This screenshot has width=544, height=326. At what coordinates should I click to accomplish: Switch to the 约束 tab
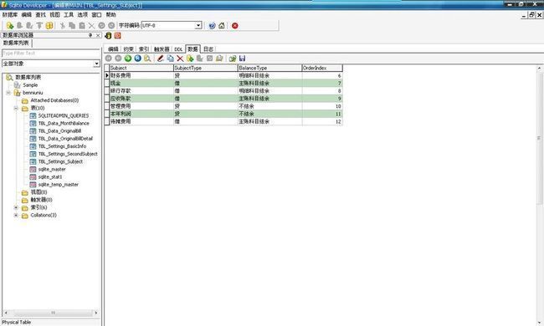coord(128,49)
